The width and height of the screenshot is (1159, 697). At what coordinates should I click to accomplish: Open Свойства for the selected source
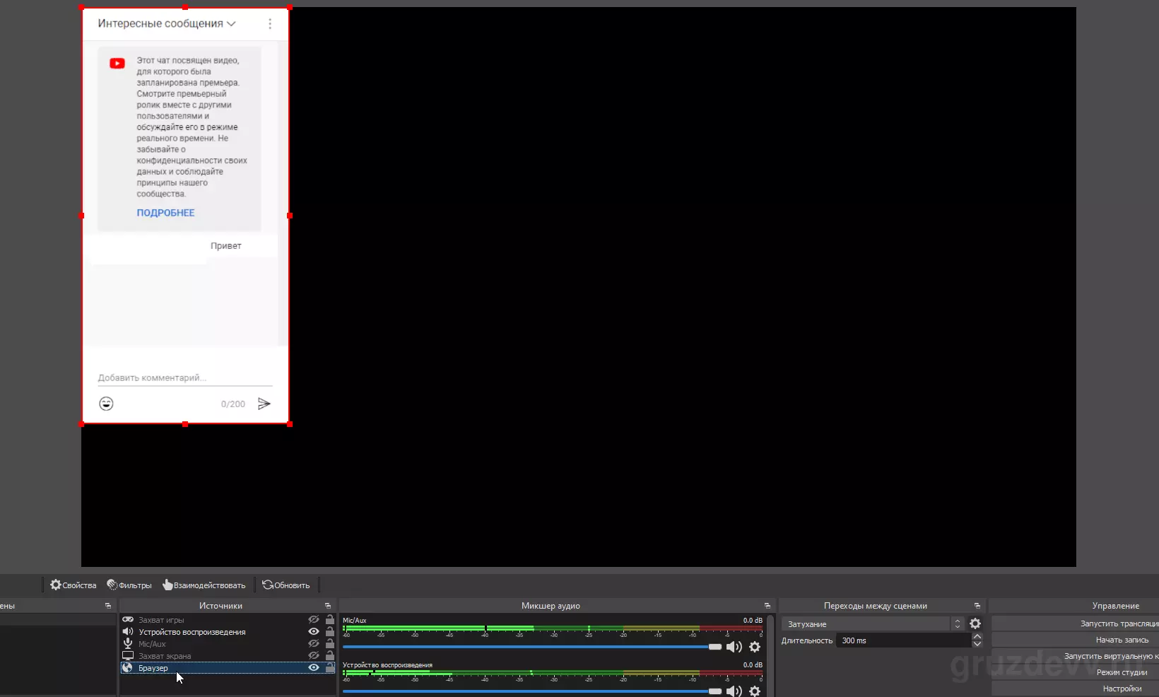[73, 585]
